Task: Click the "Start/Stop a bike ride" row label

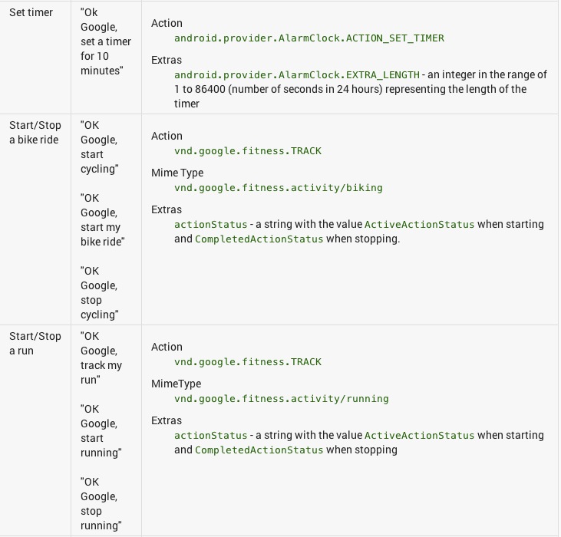Action: [35, 132]
